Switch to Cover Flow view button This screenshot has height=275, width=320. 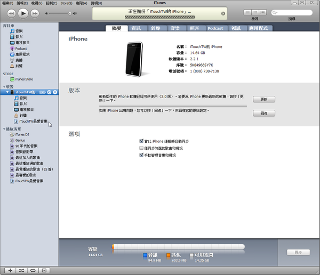click(x=263, y=12)
